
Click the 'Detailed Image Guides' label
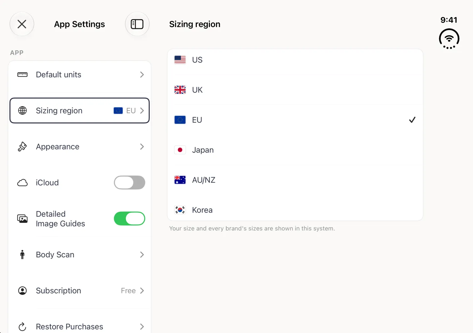coord(60,219)
